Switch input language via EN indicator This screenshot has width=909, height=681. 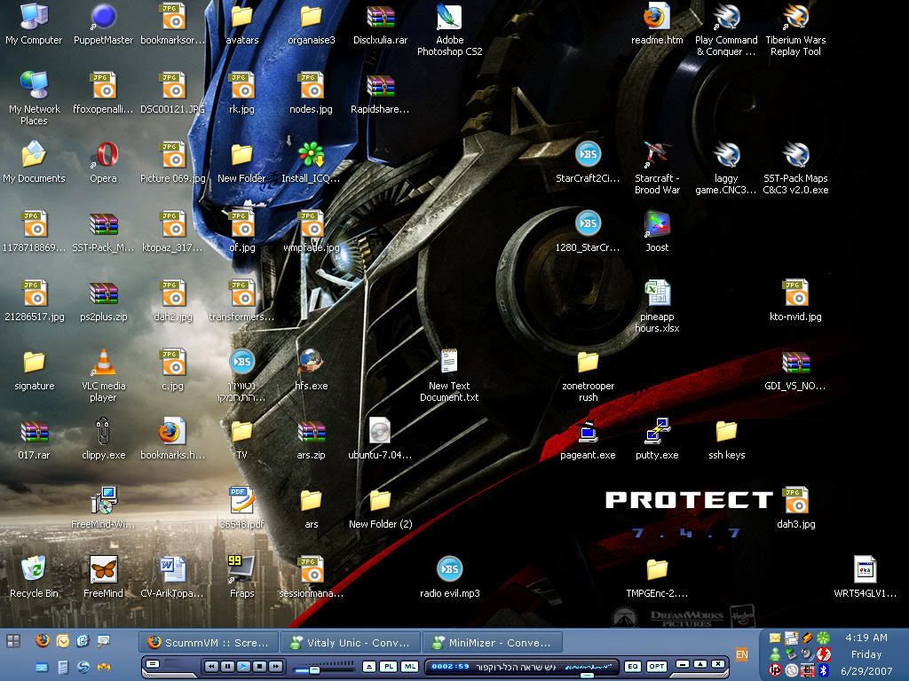pos(741,654)
